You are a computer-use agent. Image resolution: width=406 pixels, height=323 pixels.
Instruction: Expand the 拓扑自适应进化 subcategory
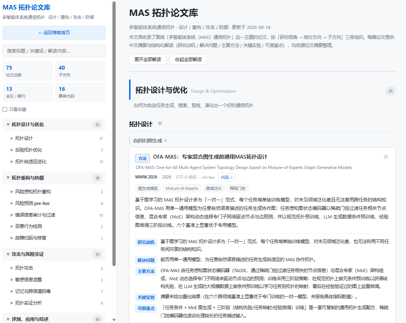pyautogui.click(x=57, y=162)
